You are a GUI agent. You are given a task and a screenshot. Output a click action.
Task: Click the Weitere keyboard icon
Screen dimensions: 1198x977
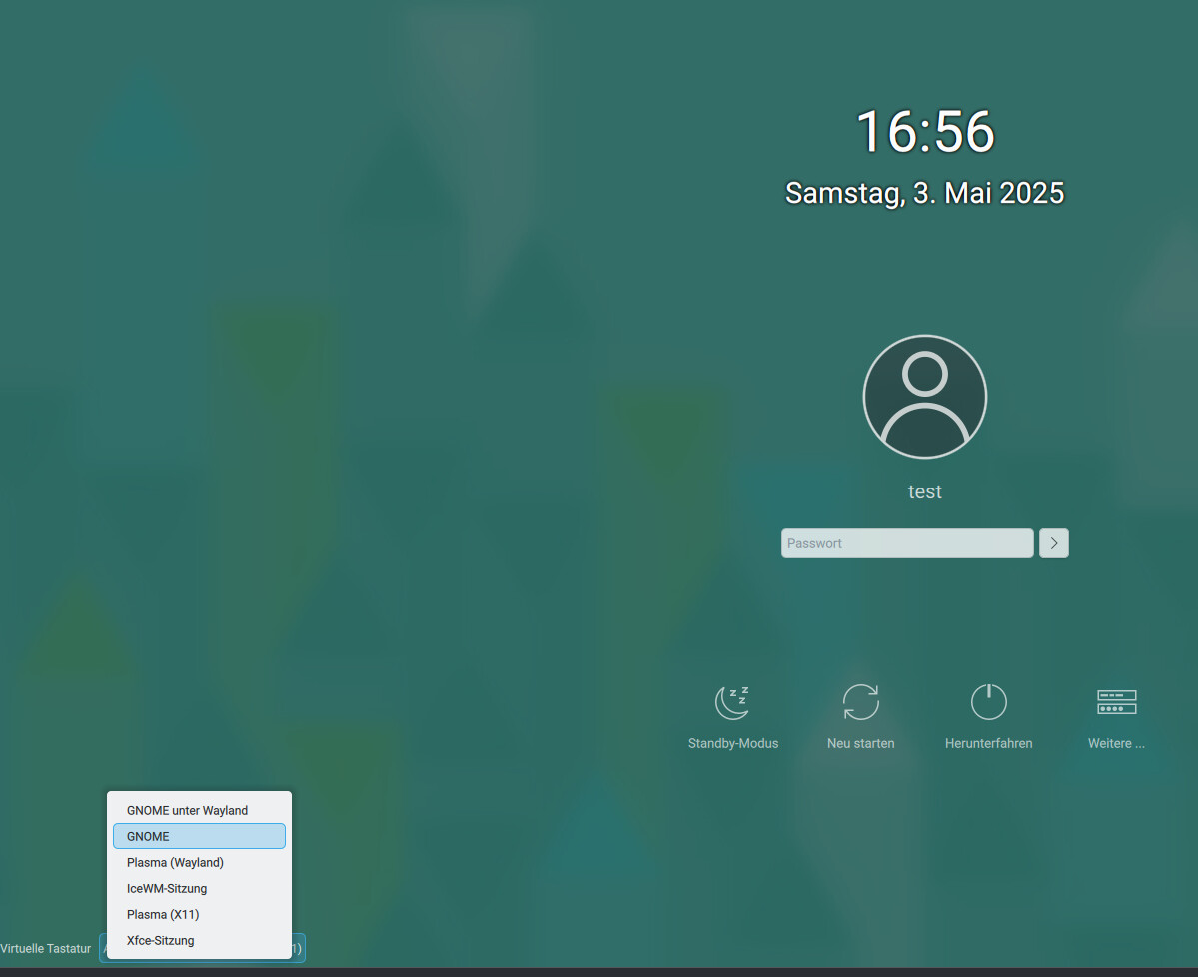click(1116, 702)
